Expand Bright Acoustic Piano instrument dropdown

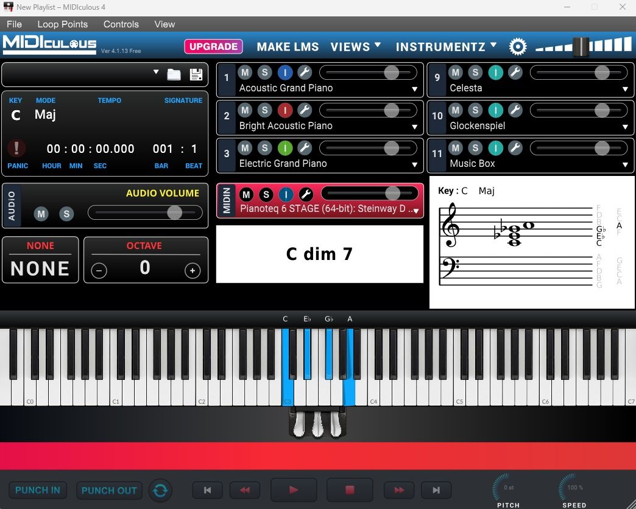pos(414,127)
